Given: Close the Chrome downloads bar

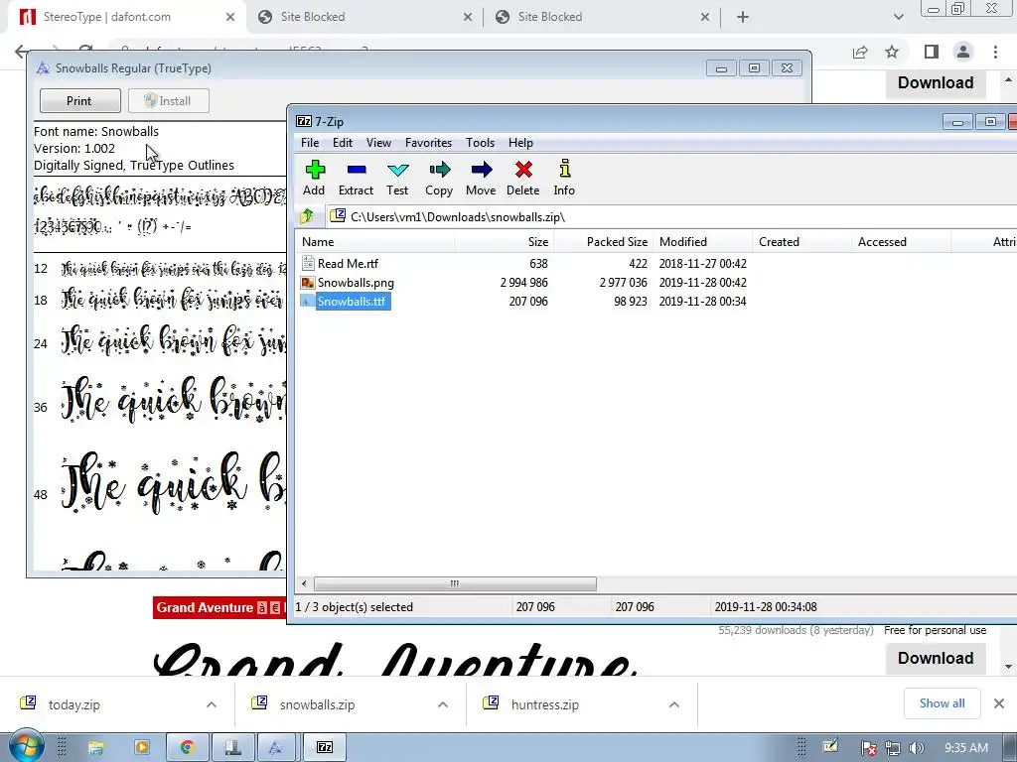Looking at the screenshot, I should [x=999, y=703].
